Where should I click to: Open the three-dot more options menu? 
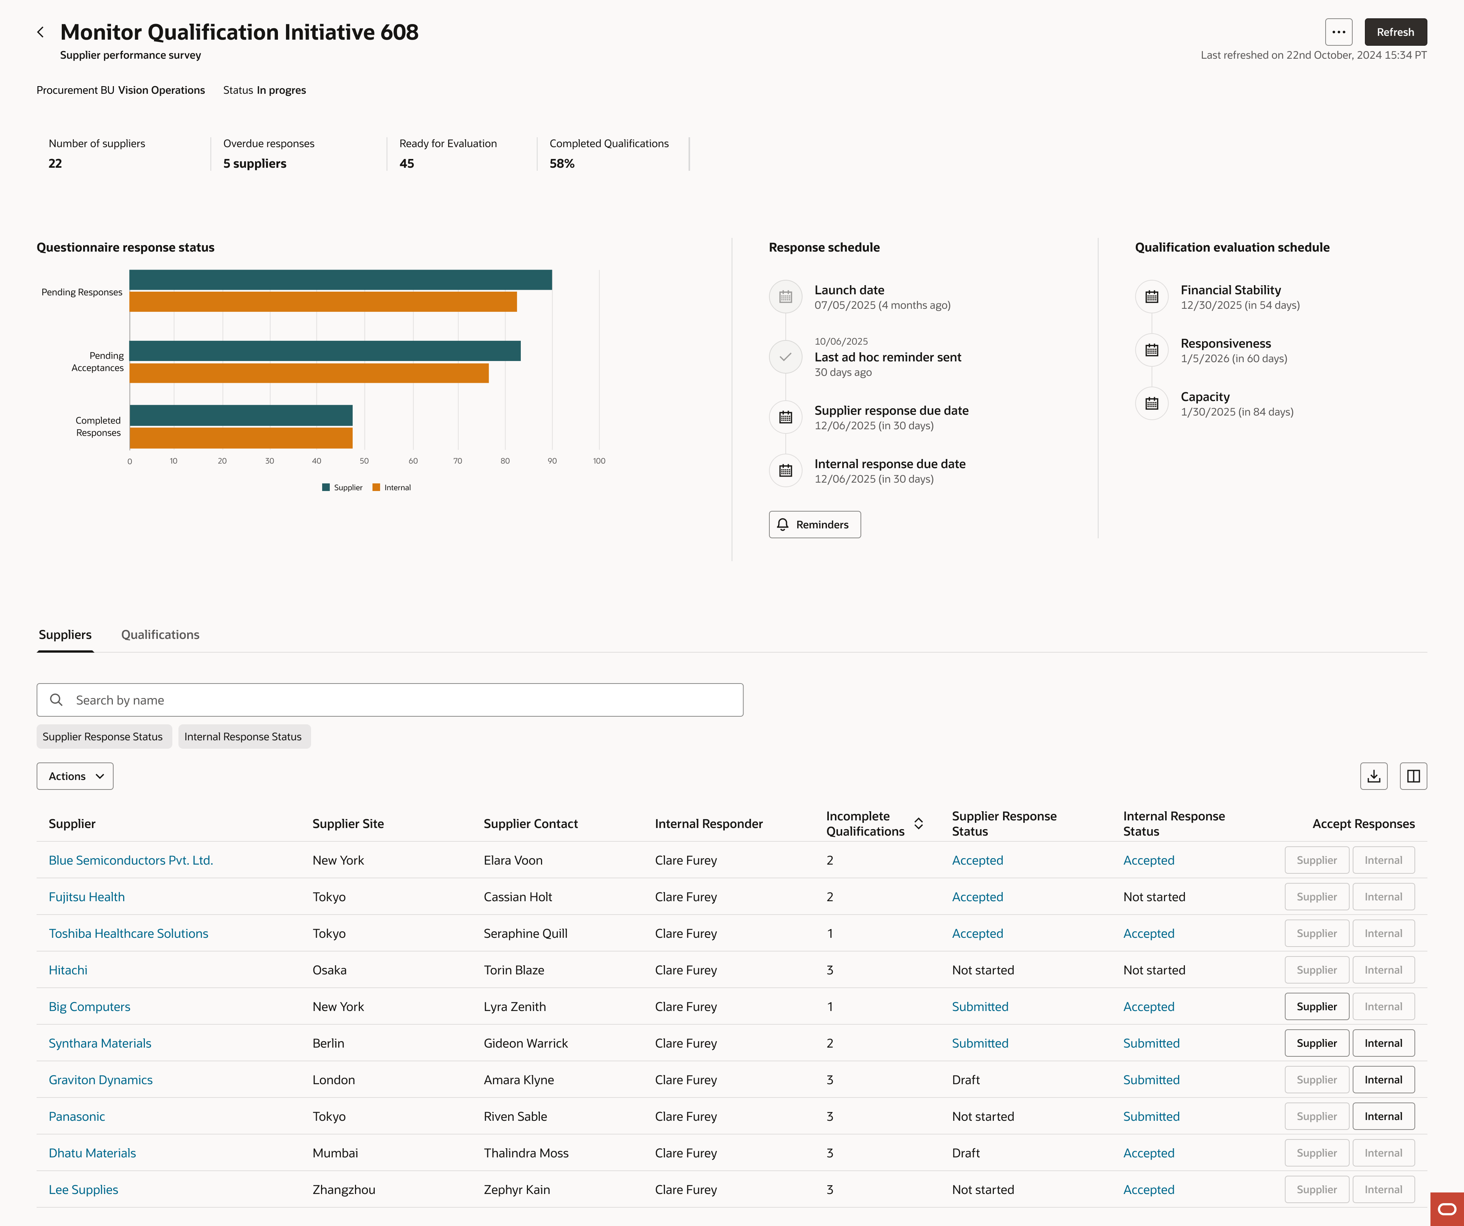(x=1339, y=32)
